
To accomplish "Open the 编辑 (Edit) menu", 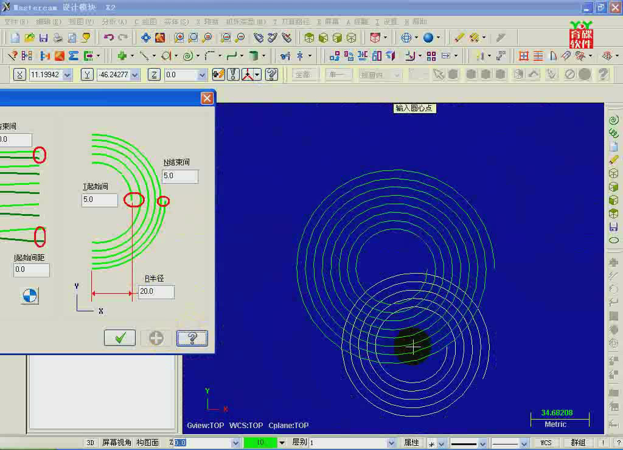I will tap(49, 22).
